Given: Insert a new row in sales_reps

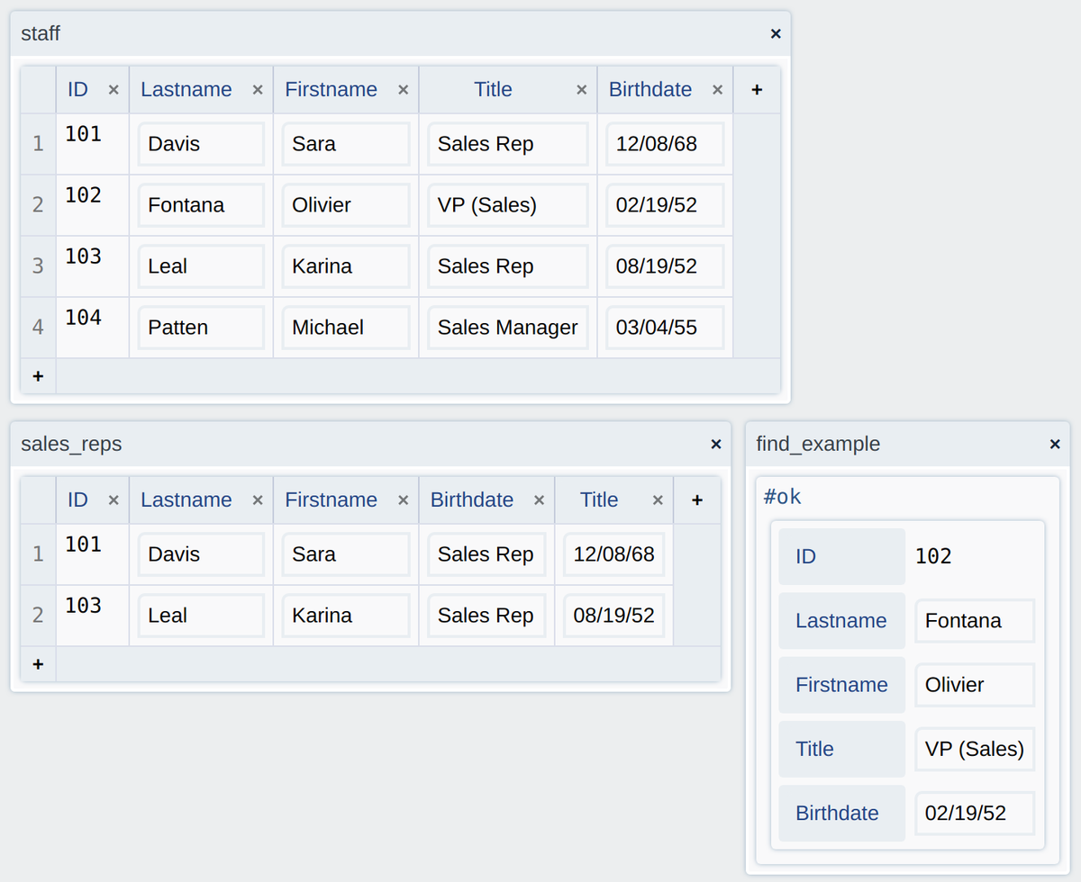Looking at the screenshot, I should 38,663.
